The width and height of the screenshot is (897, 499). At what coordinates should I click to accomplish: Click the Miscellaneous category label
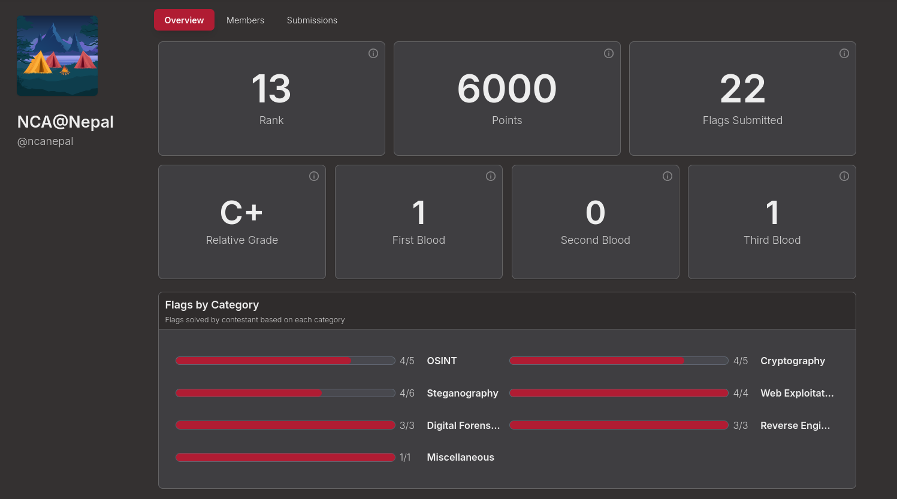460,457
